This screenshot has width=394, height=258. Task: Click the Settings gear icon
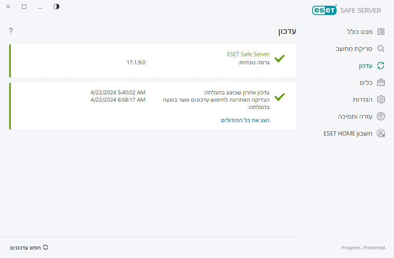[381, 99]
